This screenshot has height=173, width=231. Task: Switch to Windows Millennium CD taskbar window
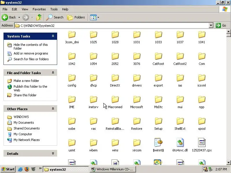113,169
